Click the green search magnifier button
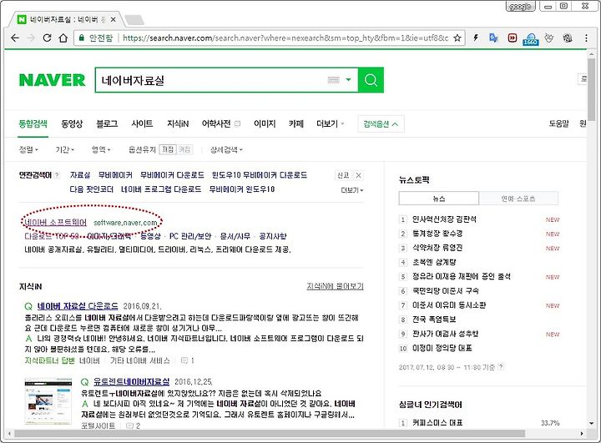 pyautogui.click(x=371, y=80)
